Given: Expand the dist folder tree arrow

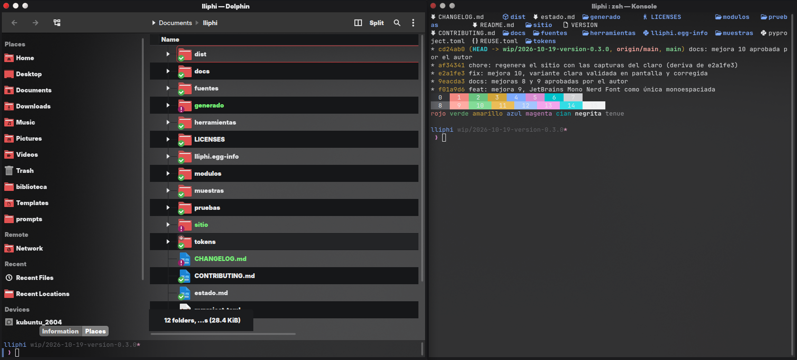Looking at the screenshot, I should [x=168, y=54].
